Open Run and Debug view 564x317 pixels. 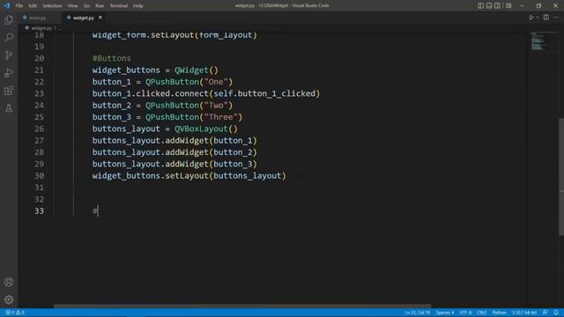click(9, 72)
